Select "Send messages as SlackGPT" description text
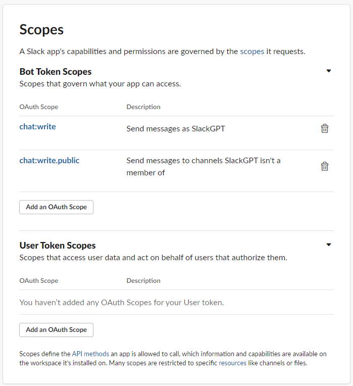 coord(176,129)
